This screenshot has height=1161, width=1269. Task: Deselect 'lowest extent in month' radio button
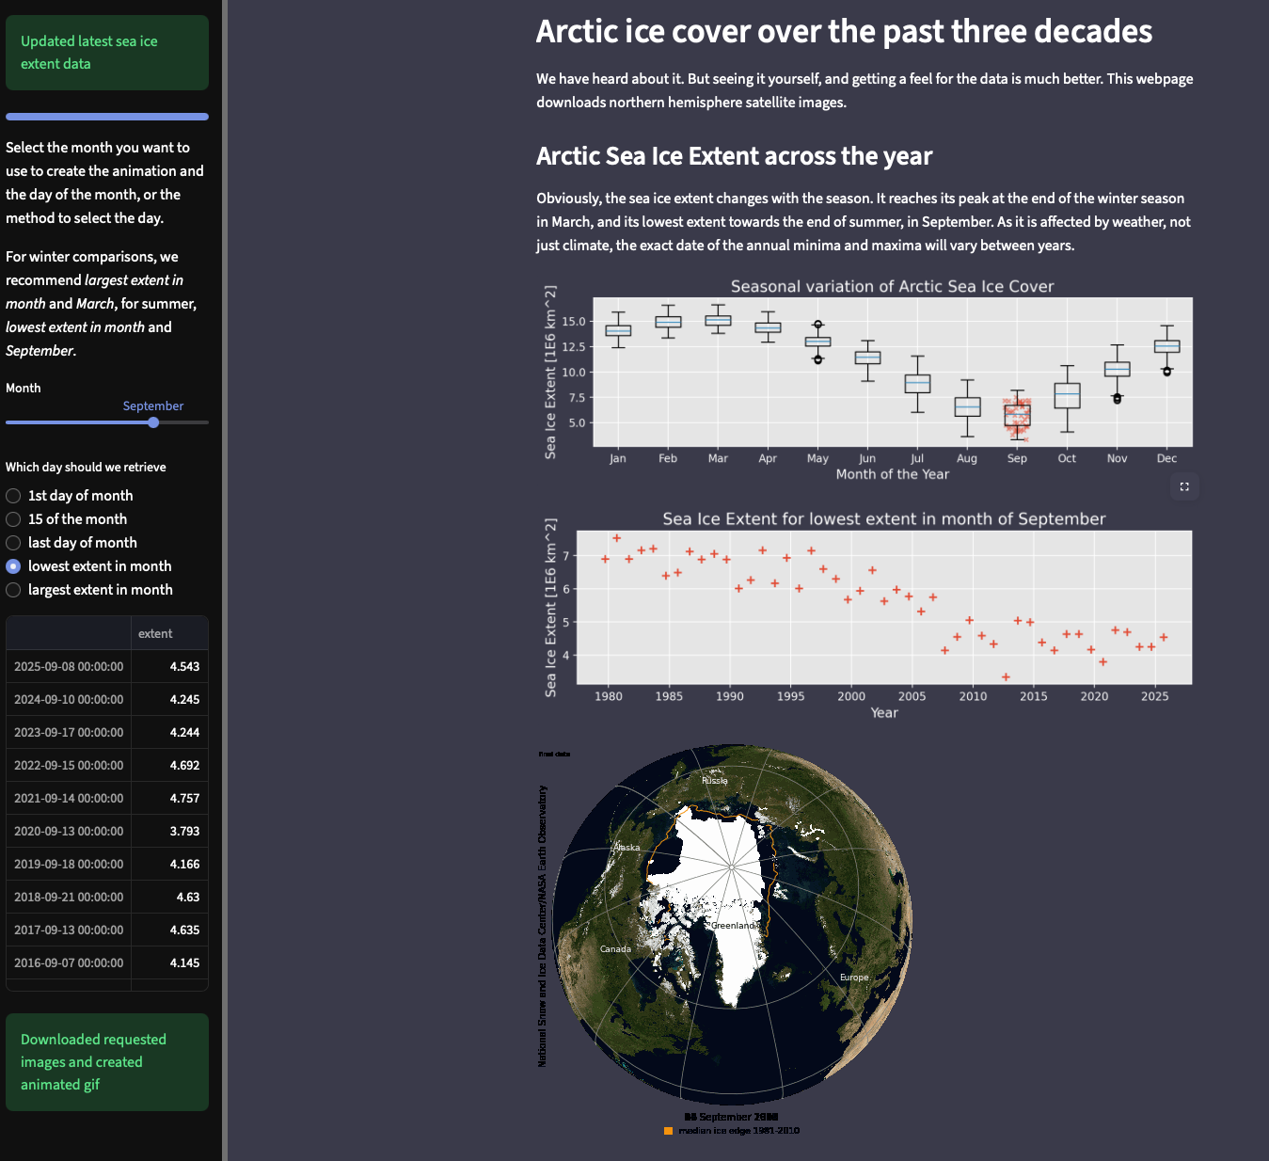(13, 565)
